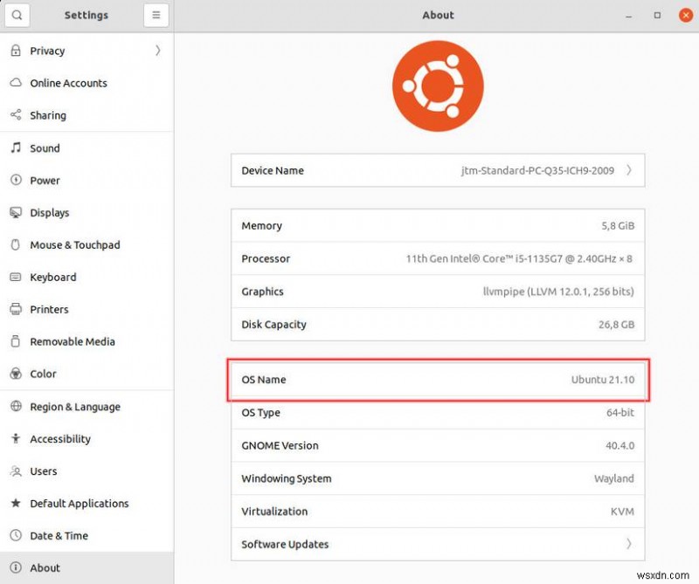Viewport: 699px width, 584px height.
Task: Click the Region & Language globe icon
Action: [x=16, y=406]
